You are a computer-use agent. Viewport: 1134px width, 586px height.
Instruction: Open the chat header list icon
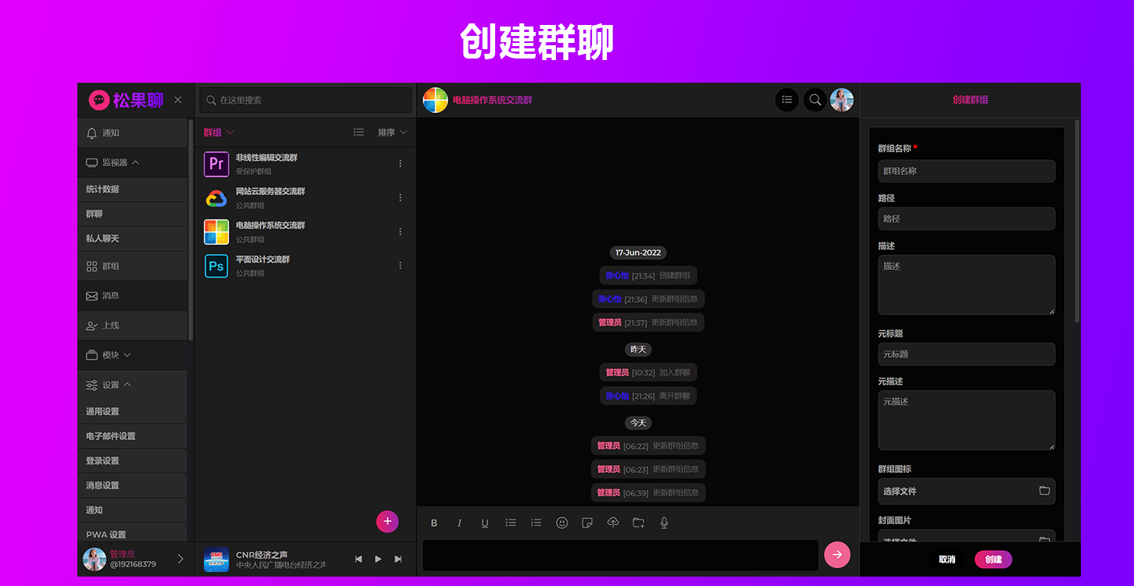tap(786, 100)
